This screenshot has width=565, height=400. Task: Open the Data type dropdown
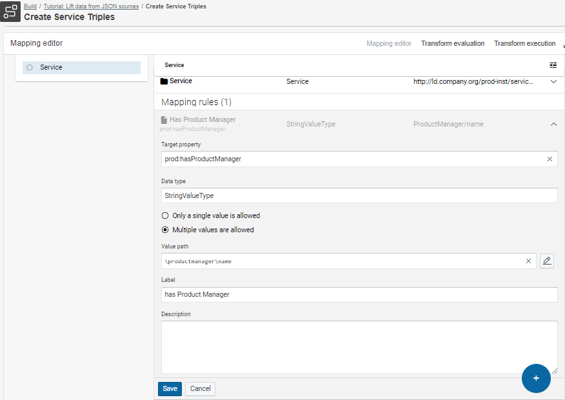point(359,195)
